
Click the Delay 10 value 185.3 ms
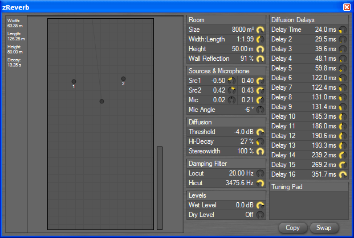[324, 116]
